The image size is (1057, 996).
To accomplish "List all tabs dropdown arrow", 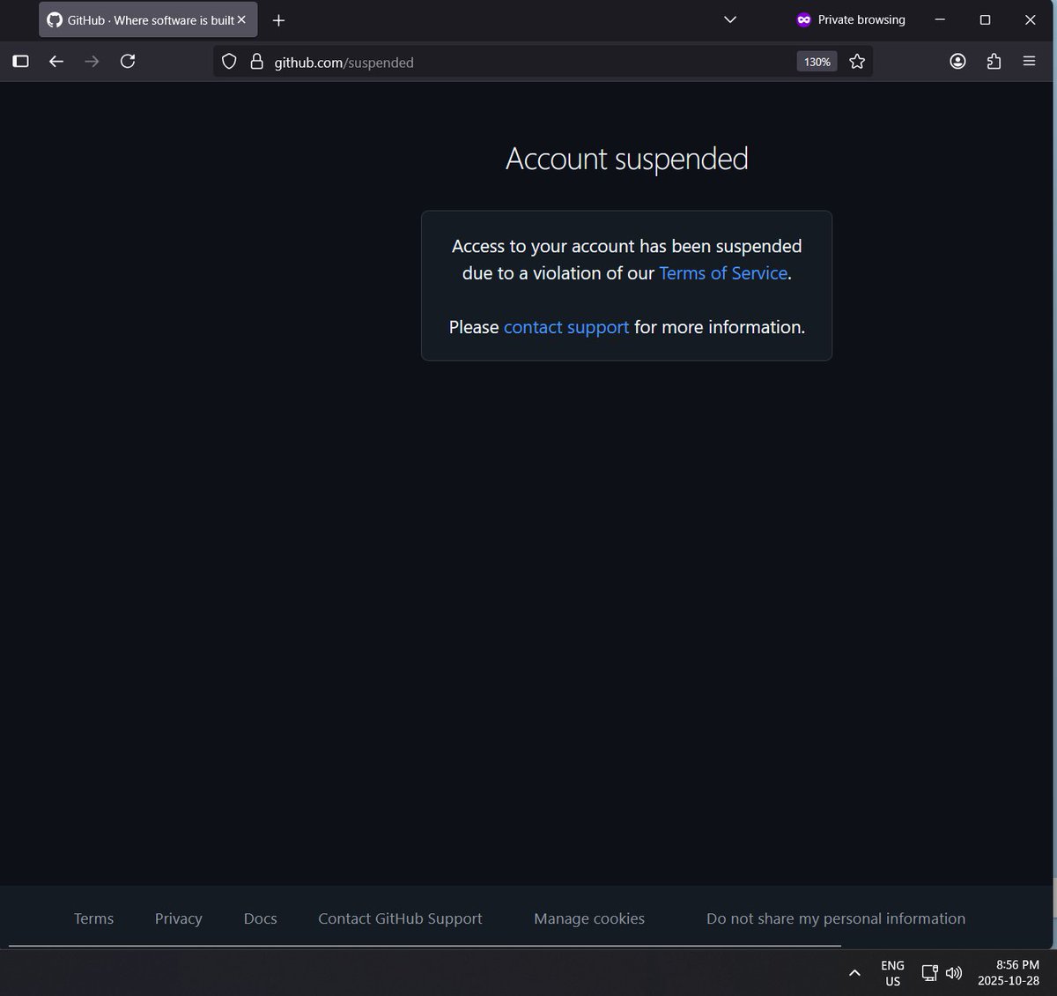I will coord(729,19).
